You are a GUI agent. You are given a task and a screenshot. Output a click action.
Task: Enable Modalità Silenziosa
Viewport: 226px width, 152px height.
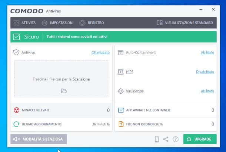(39, 139)
